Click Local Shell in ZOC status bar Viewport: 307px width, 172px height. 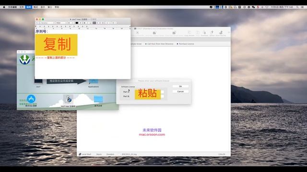tap(85, 154)
